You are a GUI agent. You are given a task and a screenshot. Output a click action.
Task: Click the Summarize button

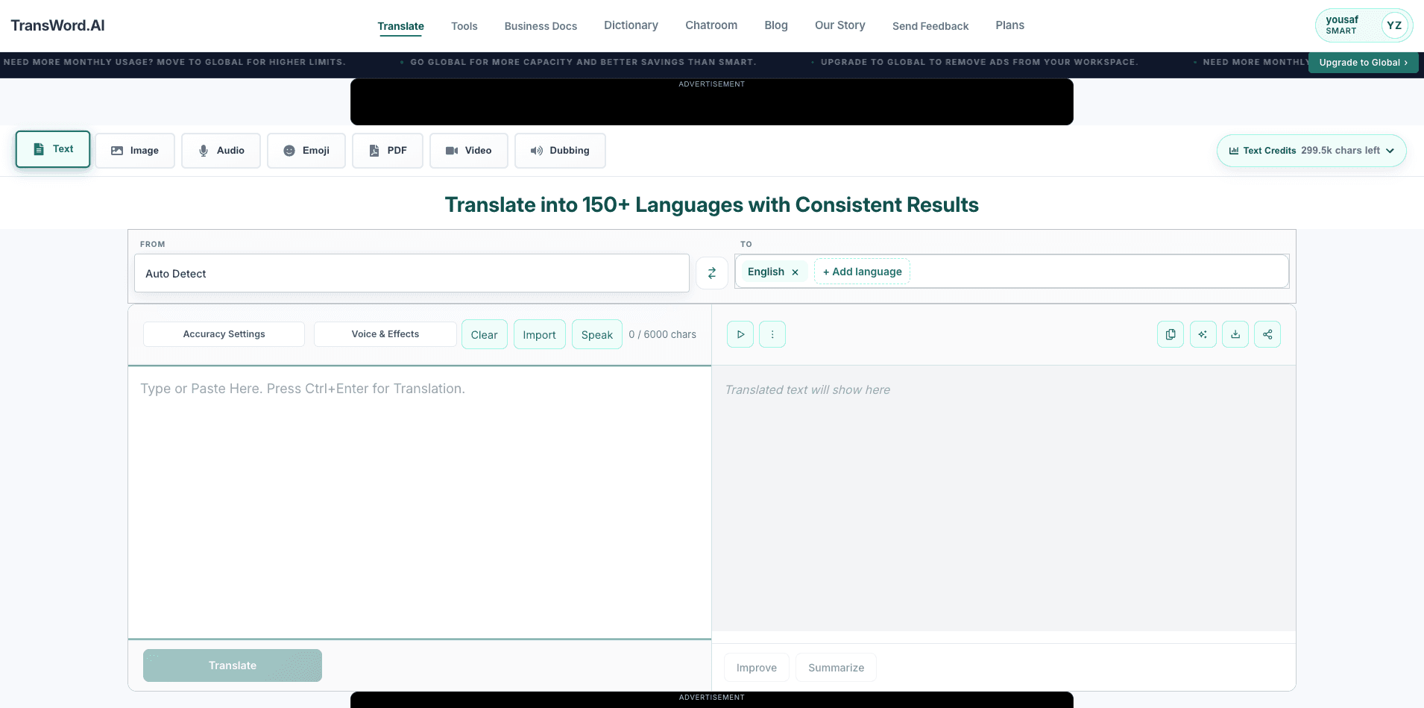(x=836, y=668)
